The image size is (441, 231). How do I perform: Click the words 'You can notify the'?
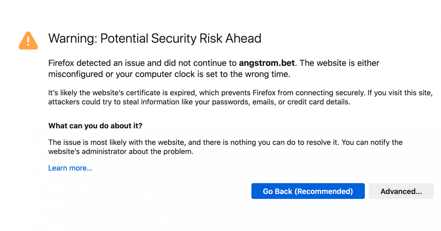click(372, 142)
